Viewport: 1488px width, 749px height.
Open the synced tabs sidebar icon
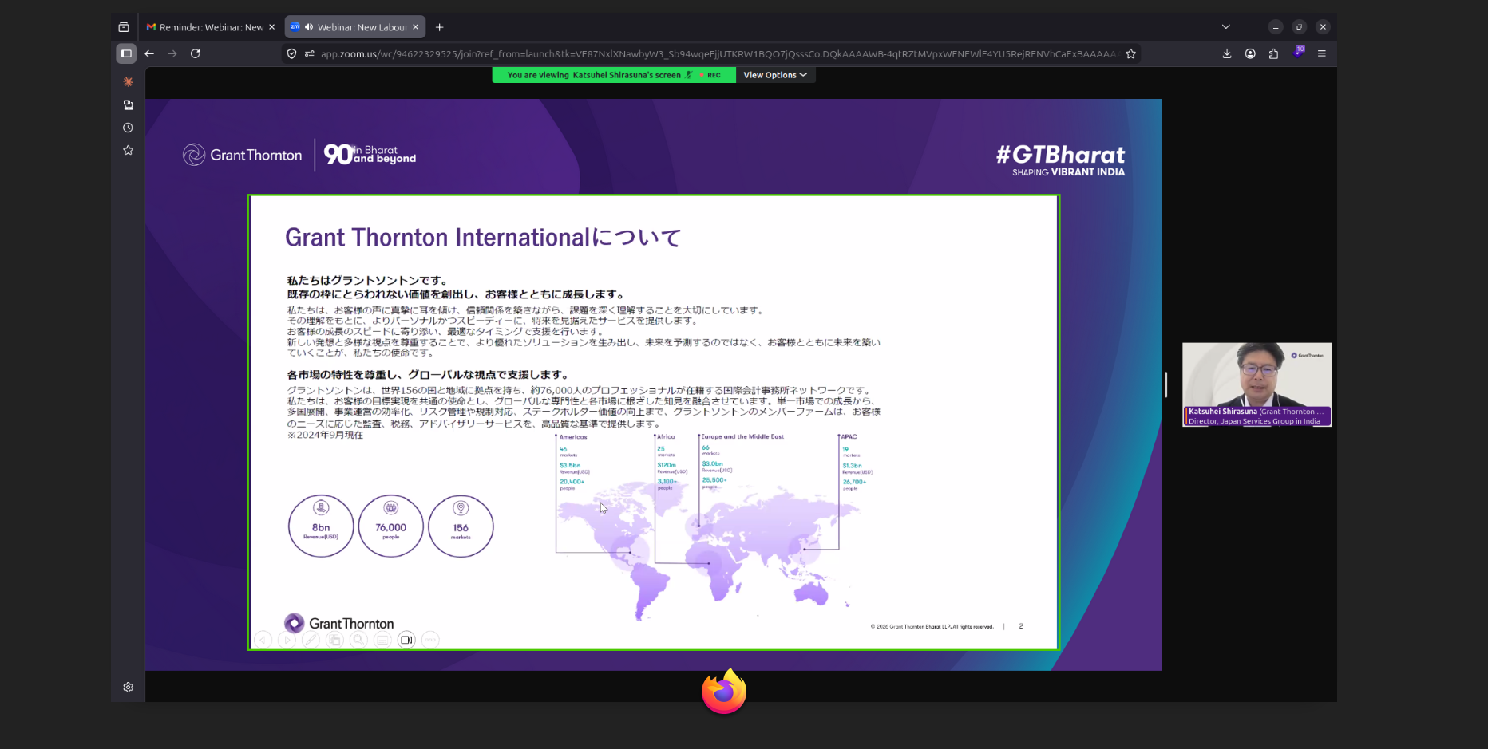point(128,104)
